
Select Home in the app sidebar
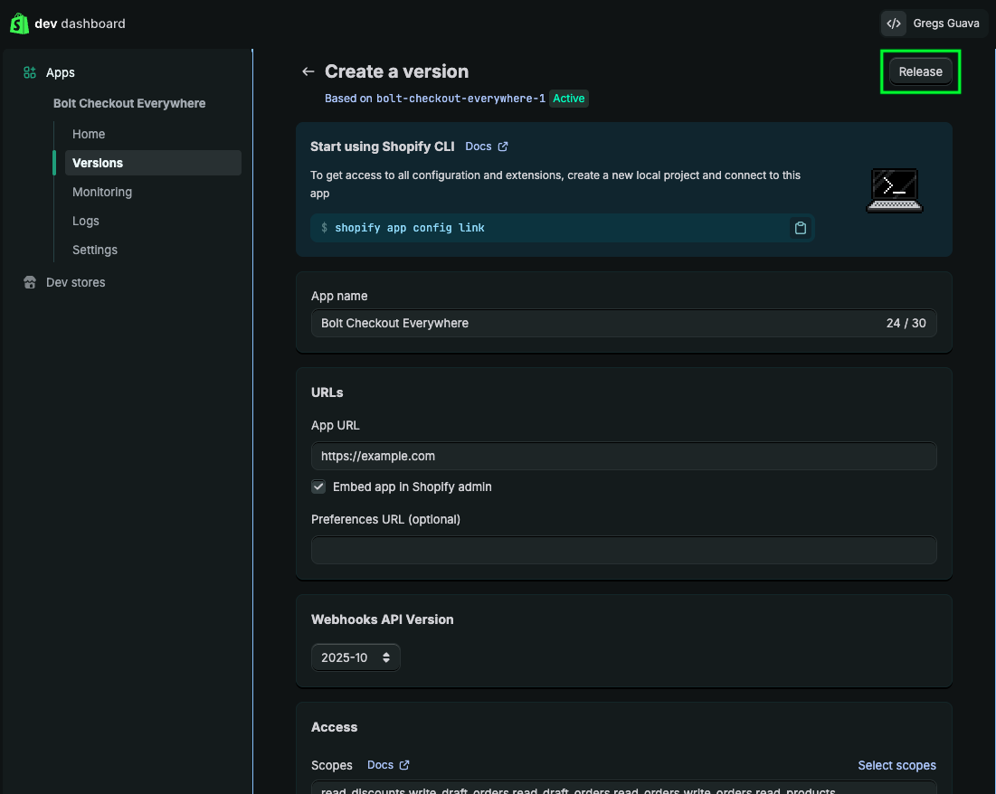[88, 134]
